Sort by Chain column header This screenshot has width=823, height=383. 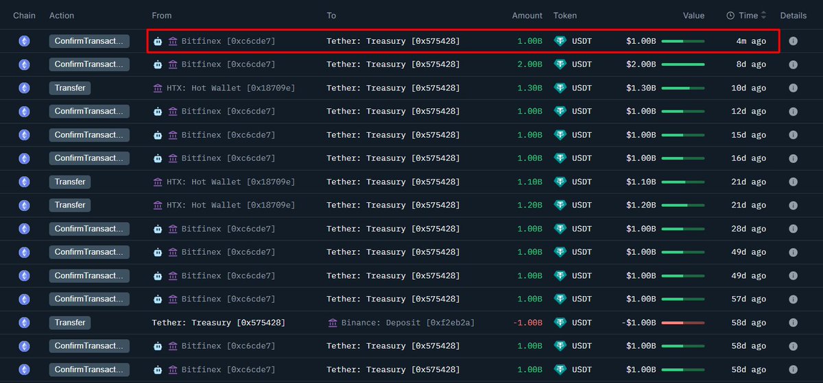click(x=24, y=15)
